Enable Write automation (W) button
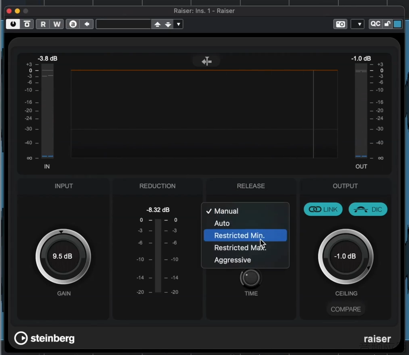409x355 pixels. click(x=57, y=24)
